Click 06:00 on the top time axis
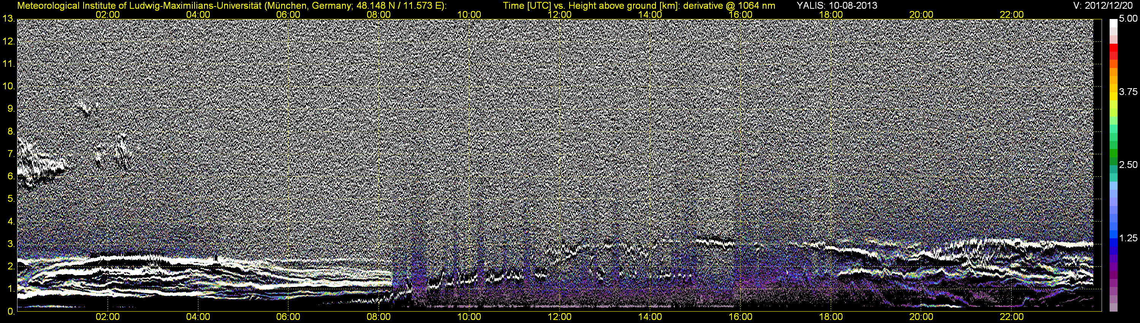Image resolution: width=1140 pixels, height=323 pixels. [x=288, y=14]
